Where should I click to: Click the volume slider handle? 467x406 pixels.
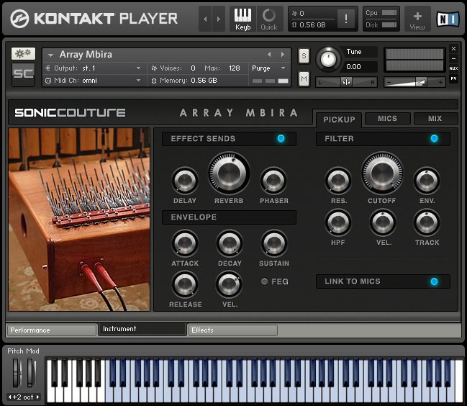click(420, 82)
